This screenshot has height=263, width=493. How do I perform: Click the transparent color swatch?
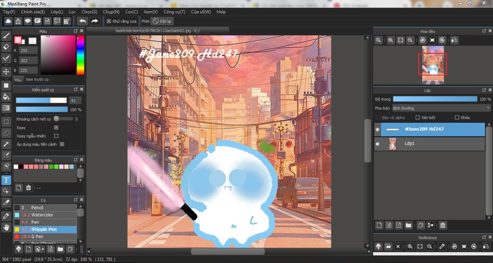(x=32, y=41)
